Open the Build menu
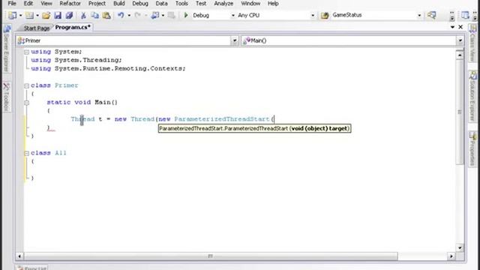Viewport: 480px width, 270px height. (119, 4)
